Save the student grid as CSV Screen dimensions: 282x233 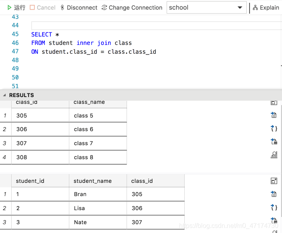[x=274, y=194]
